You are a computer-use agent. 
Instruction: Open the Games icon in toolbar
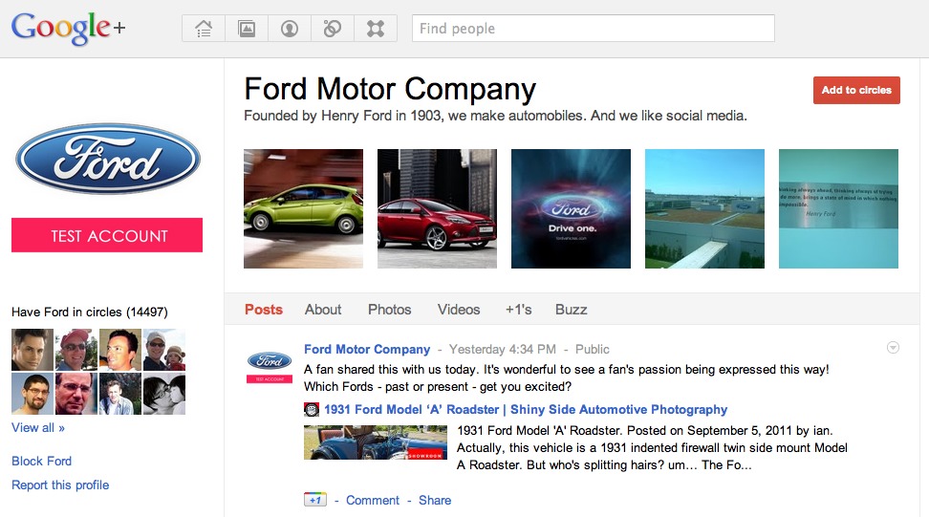376,29
